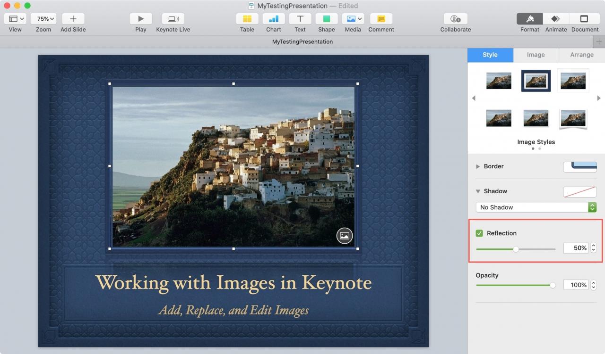Click the Reflection 50% value field
This screenshot has width=605, height=354.
[x=576, y=248]
